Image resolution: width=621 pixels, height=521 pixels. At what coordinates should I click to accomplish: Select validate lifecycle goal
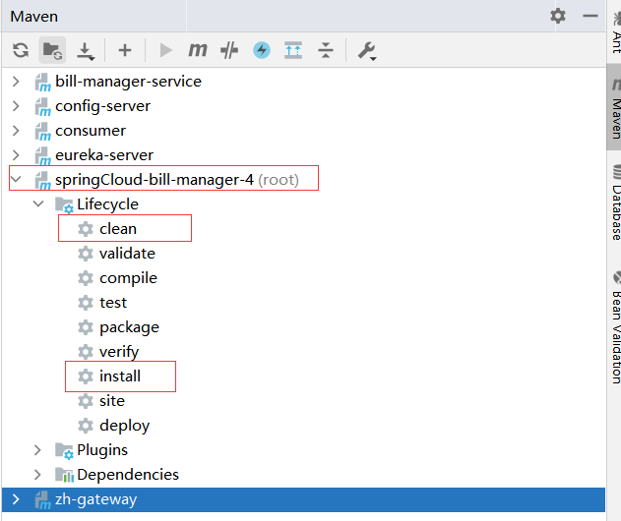coord(127,254)
